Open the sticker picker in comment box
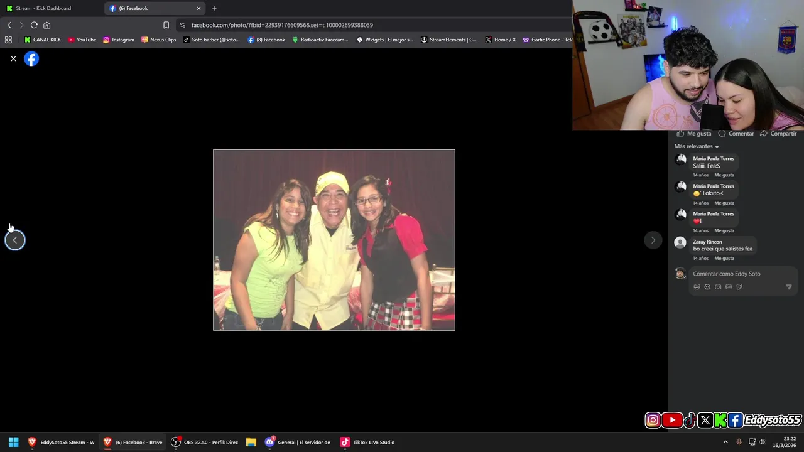This screenshot has height=452, width=804. click(739, 287)
